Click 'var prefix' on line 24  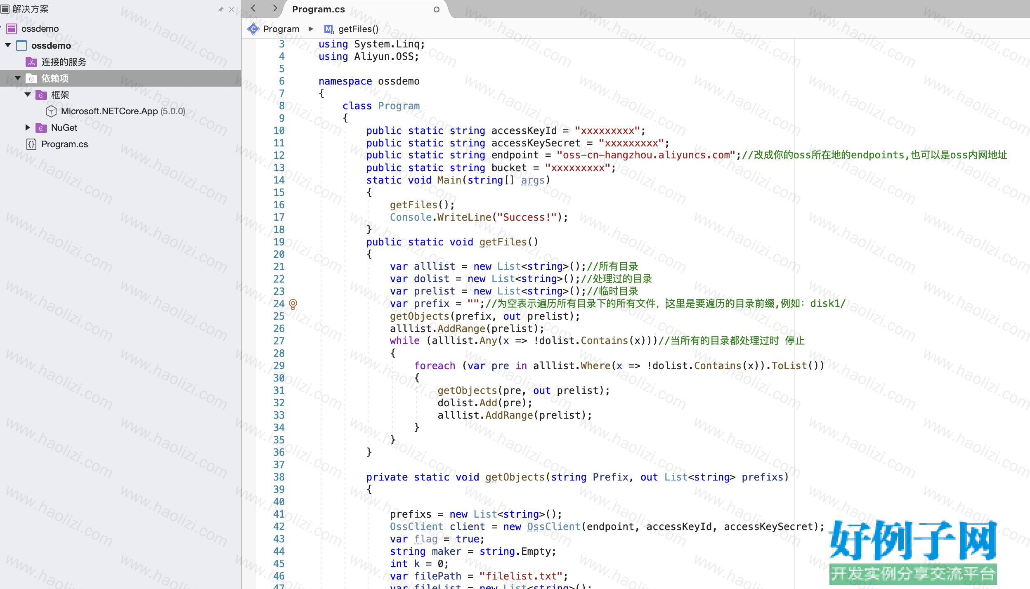click(419, 304)
